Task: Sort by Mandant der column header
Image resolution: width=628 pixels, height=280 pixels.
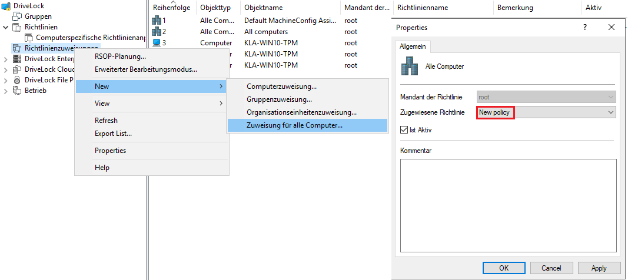Action: tap(367, 8)
